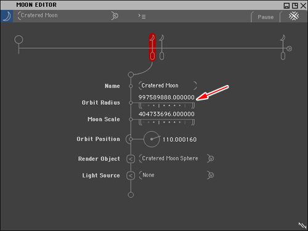Click the Orbit Position value 110.000160

(x=180, y=140)
